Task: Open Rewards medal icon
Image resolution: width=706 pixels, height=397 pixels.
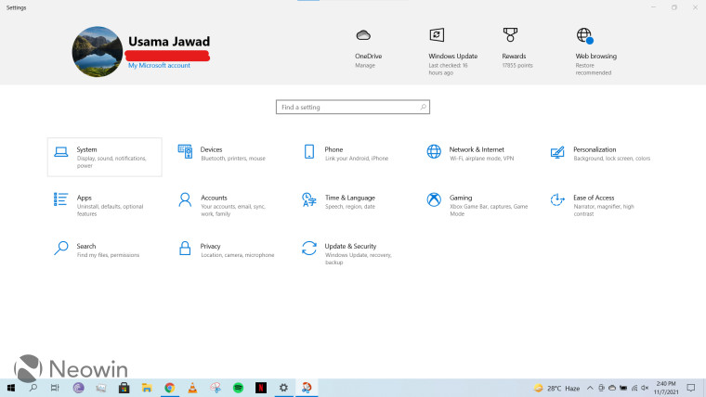Action: pos(510,35)
